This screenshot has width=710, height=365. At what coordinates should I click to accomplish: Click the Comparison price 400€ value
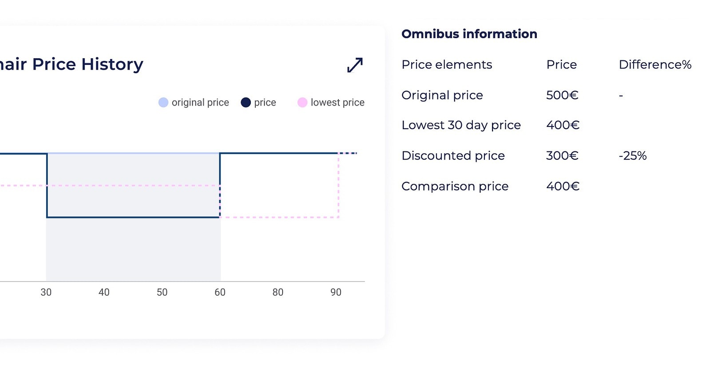(562, 186)
